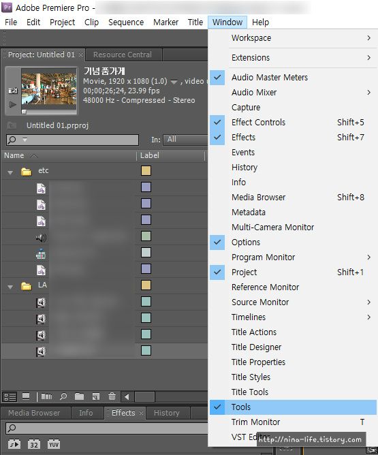Filter by YUV Effects icon
378x455 pixels.
[x=54, y=444]
